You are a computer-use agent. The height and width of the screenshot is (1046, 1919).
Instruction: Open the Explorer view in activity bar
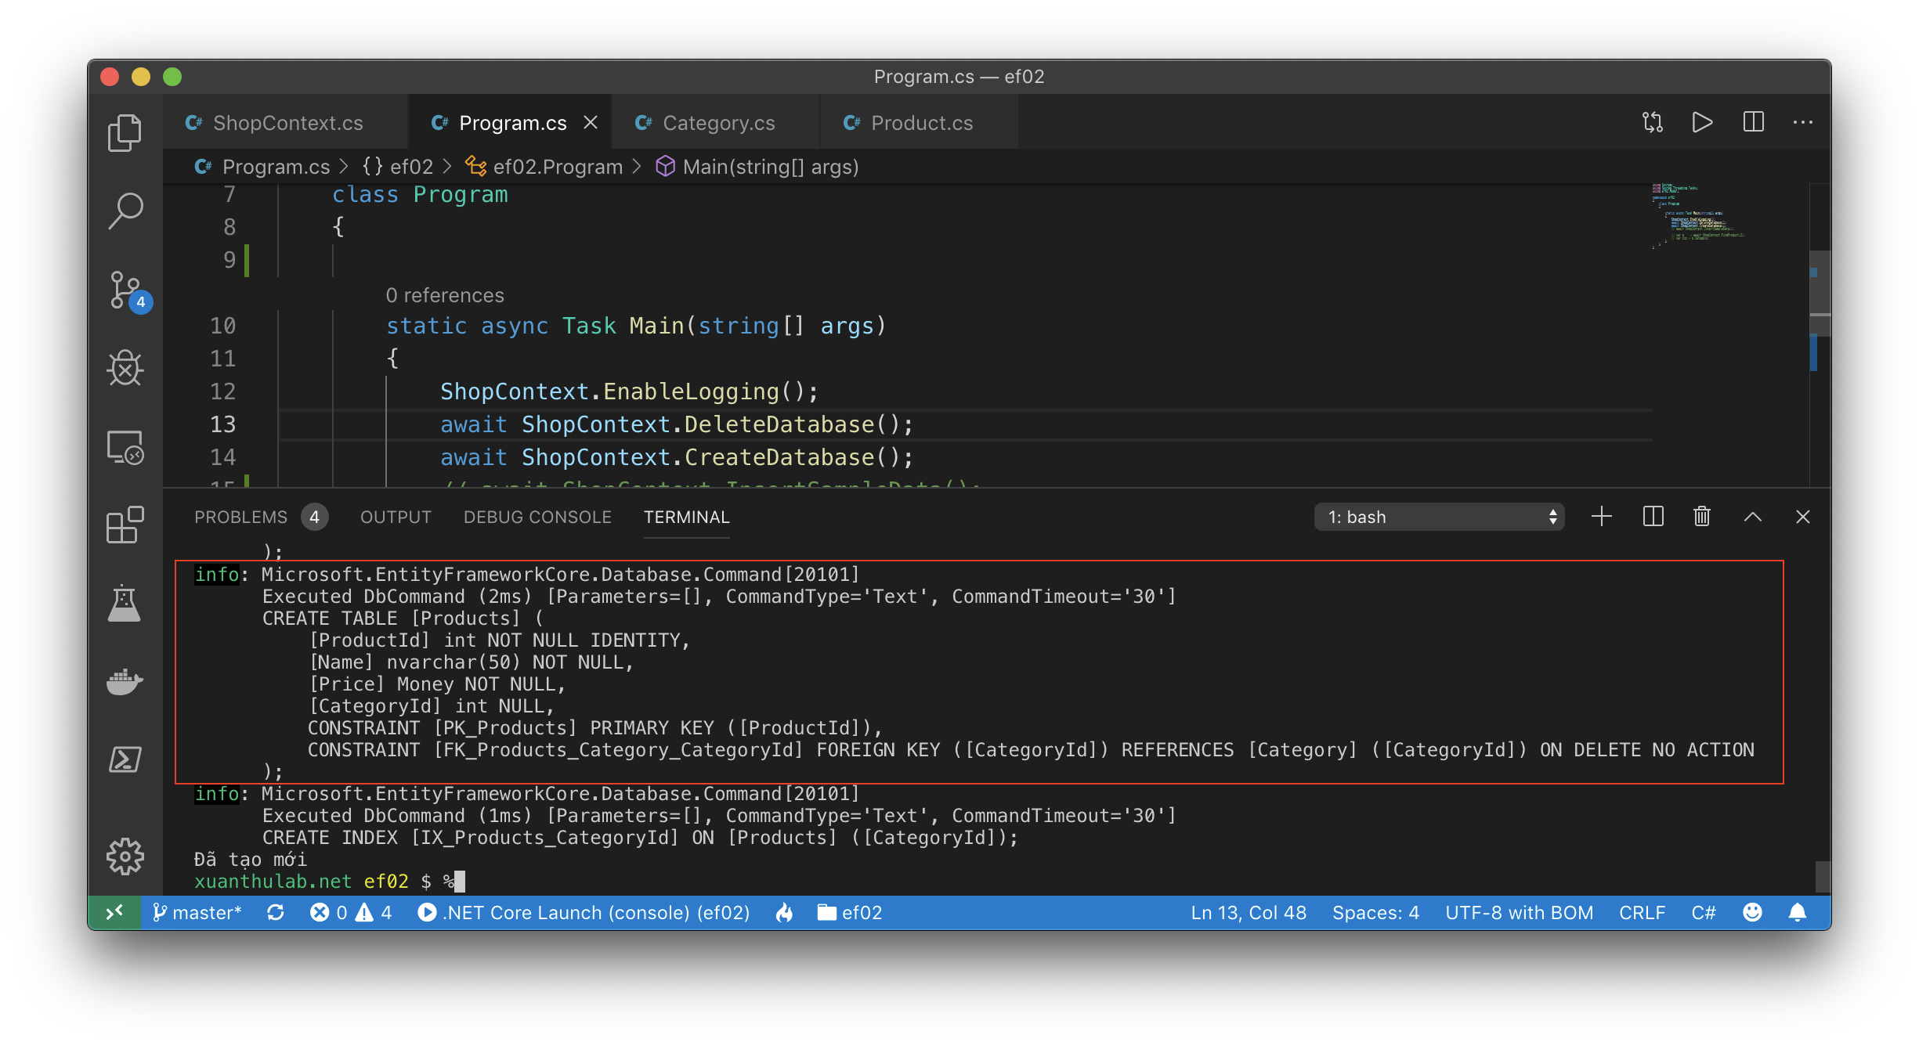[125, 132]
